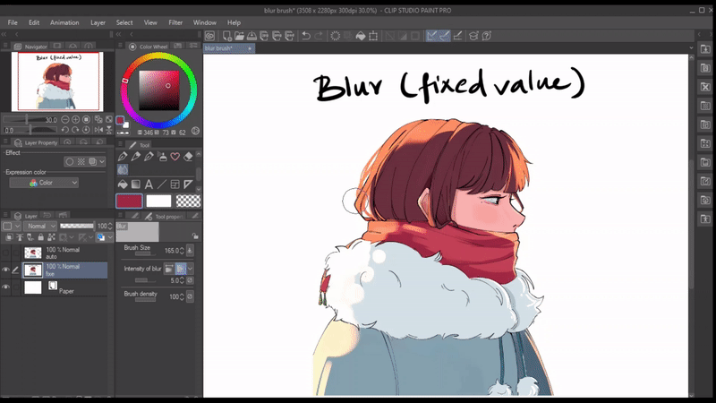Open the Intensity of blur mode dropdown
The height and width of the screenshot is (403, 716).
pyautogui.click(x=191, y=269)
